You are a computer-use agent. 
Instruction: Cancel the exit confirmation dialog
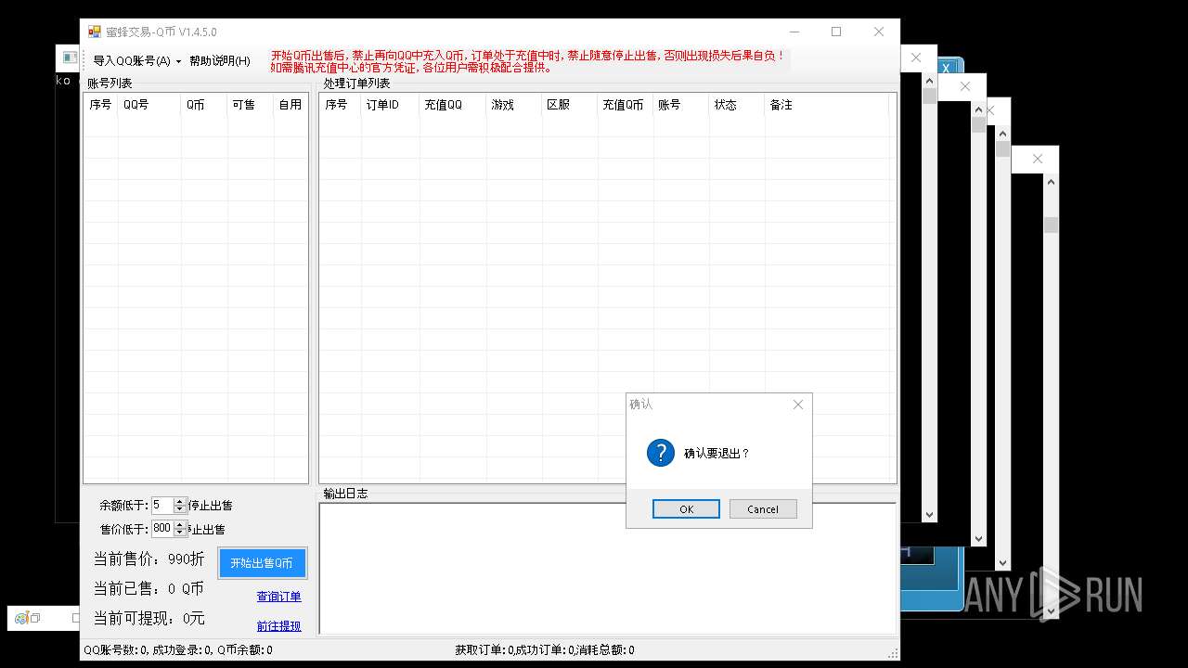tap(763, 508)
